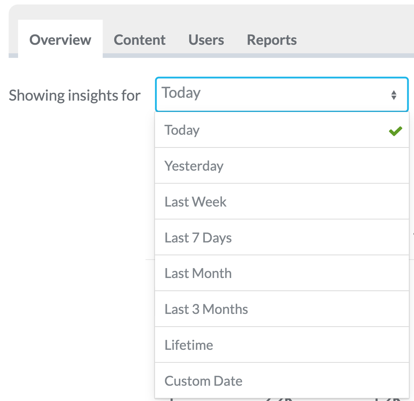Pick Last 7 Days from the list
This screenshot has height=401, width=414.
click(x=282, y=237)
